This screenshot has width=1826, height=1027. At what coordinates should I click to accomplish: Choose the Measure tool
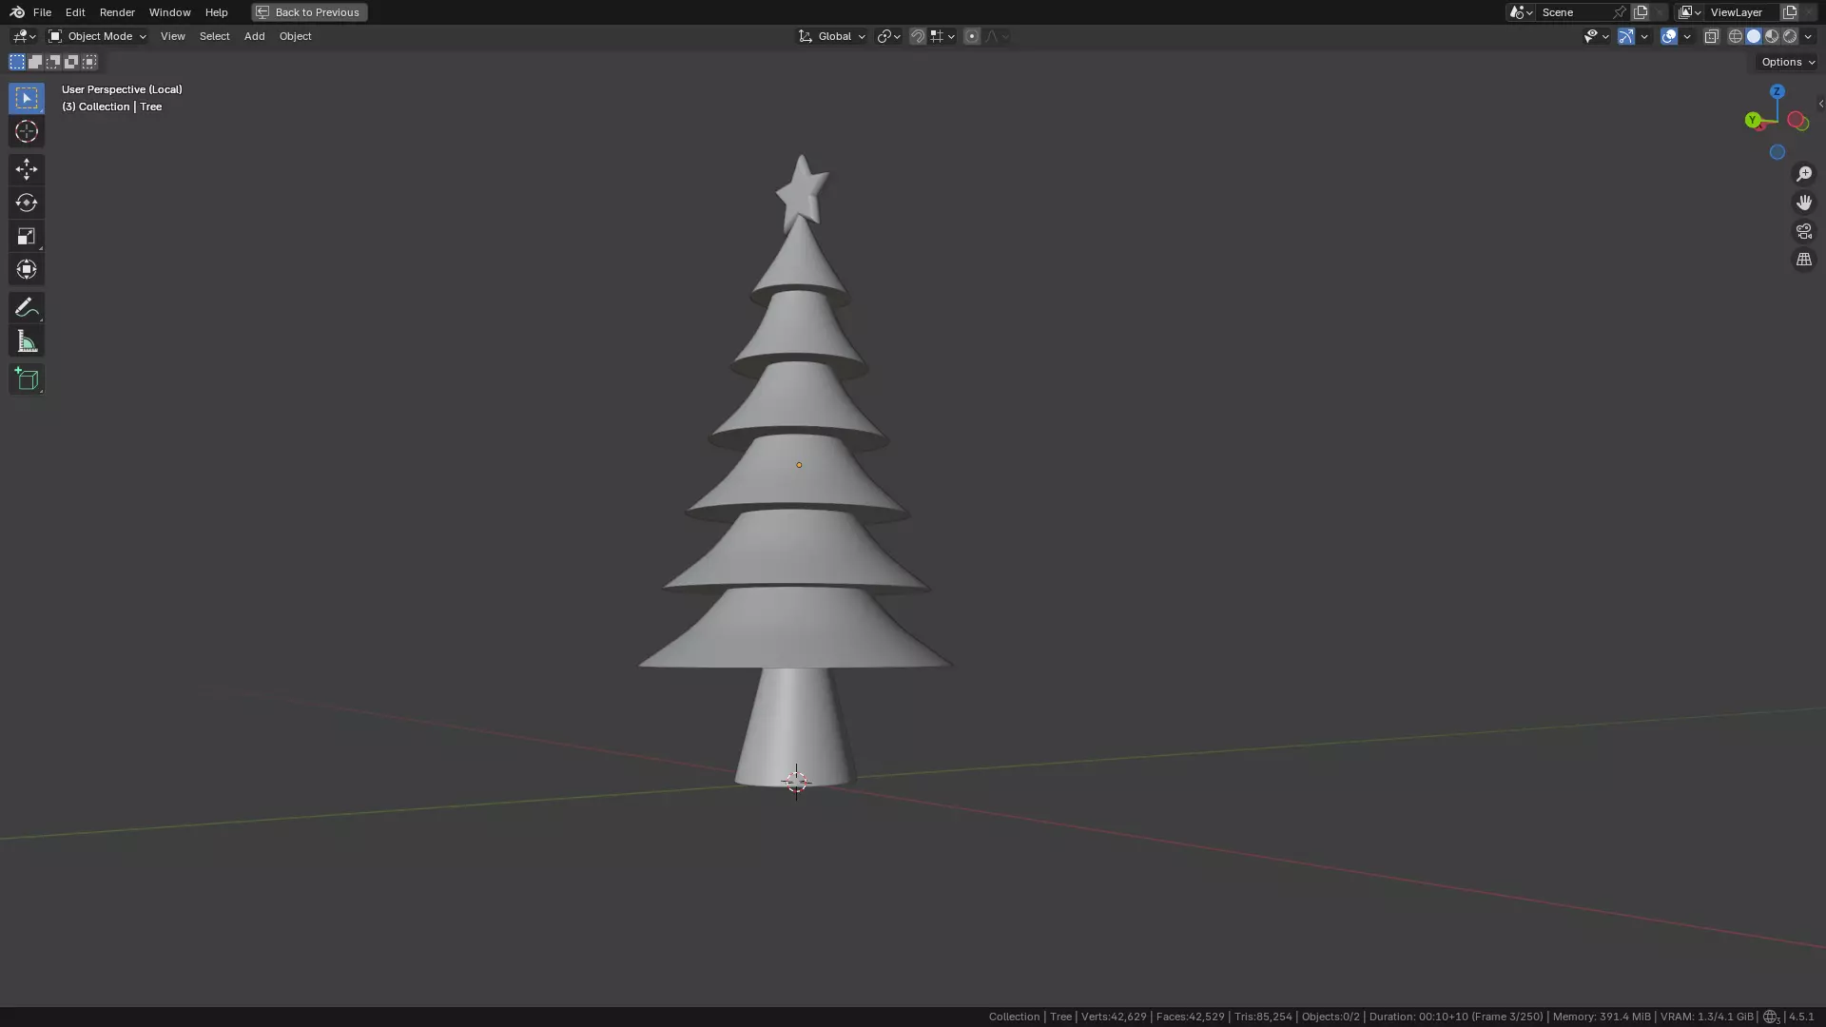(x=27, y=341)
